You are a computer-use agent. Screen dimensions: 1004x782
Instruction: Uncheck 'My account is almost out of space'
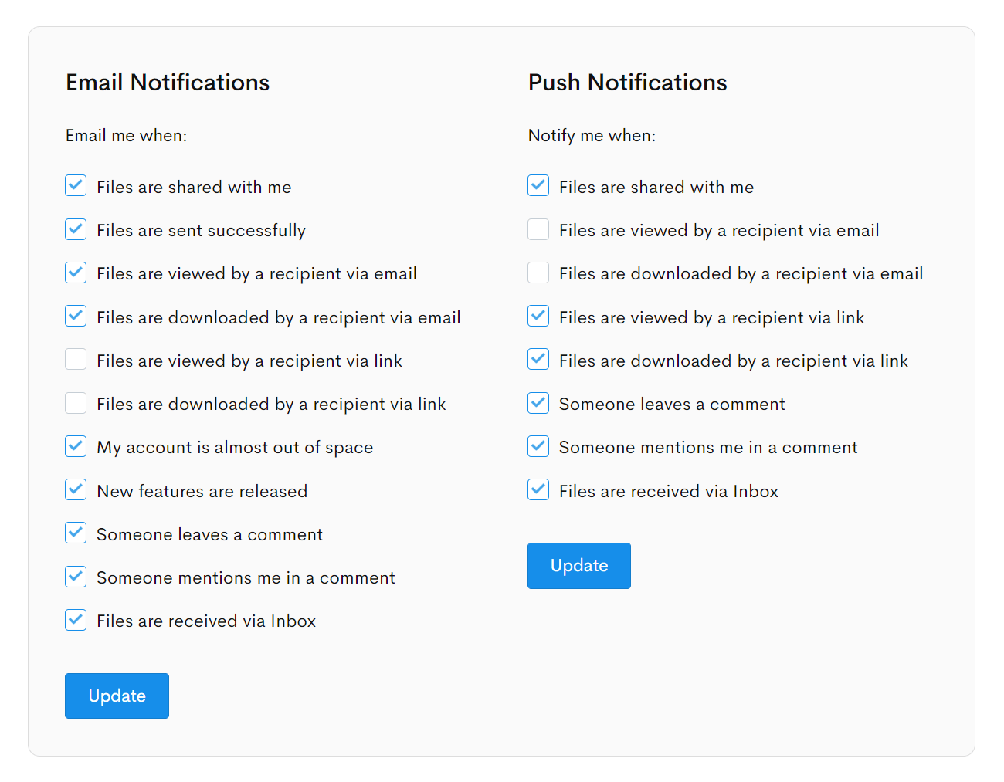tap(75, 445)
